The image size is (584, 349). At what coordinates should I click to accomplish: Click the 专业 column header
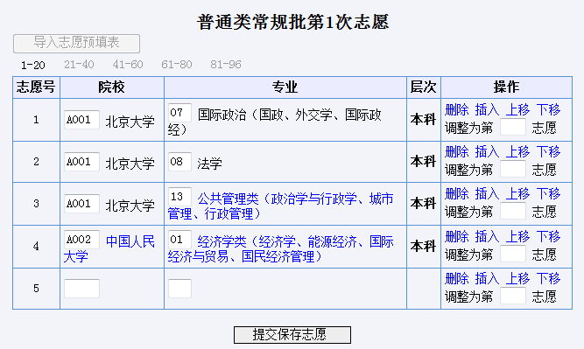(285, 87)
